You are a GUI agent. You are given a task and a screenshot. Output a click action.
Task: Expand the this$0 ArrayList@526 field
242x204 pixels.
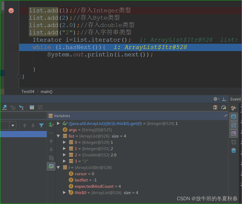pyautogui.click(x=64, y=192)
